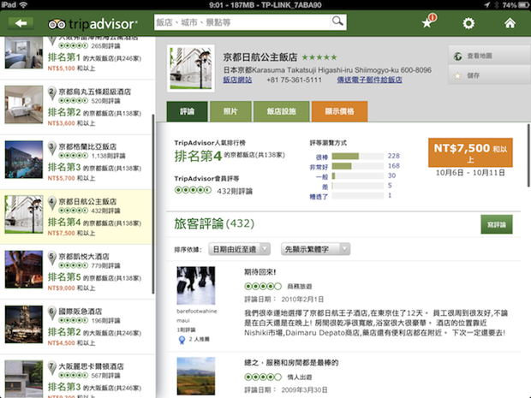Click the second reviewer landscape avatar
Viewport: 531px width, 398px height.
(196, 376)
